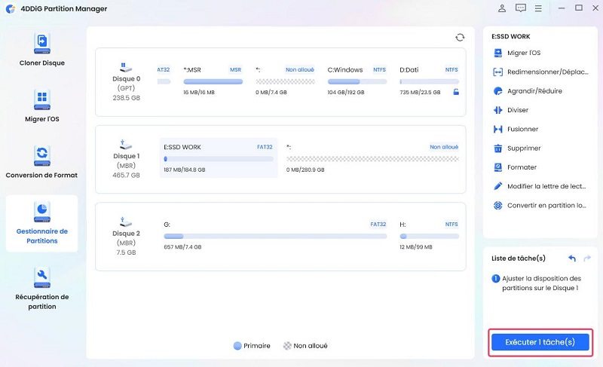Open Conversion de Format section
The width and height of the screenshot is (603, 367).
click(41, 161)
